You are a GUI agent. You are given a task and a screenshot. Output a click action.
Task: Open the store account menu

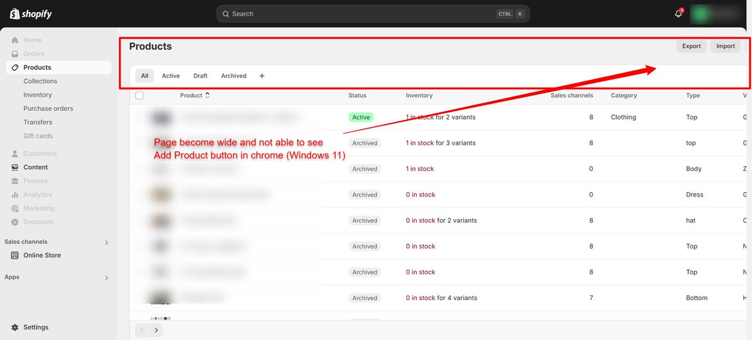pos(719,14)
